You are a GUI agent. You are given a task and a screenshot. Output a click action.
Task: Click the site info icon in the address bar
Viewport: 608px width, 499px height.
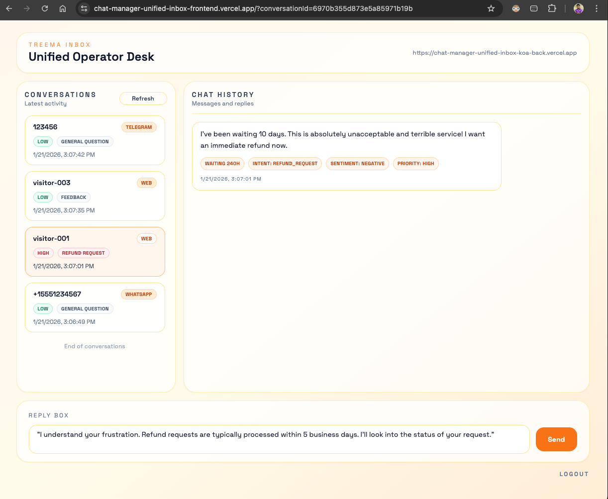(84, 8)
